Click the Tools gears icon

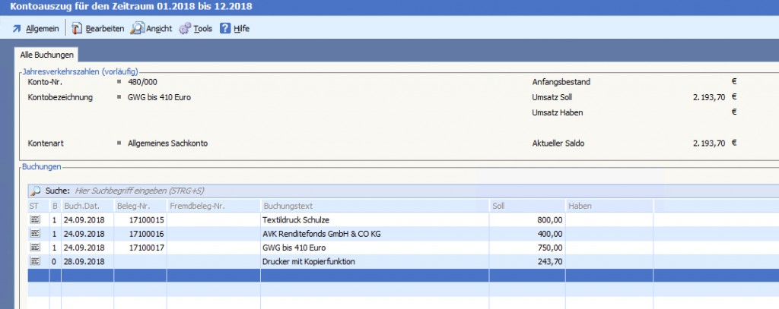pyautogui.click(x=185, y=29)
